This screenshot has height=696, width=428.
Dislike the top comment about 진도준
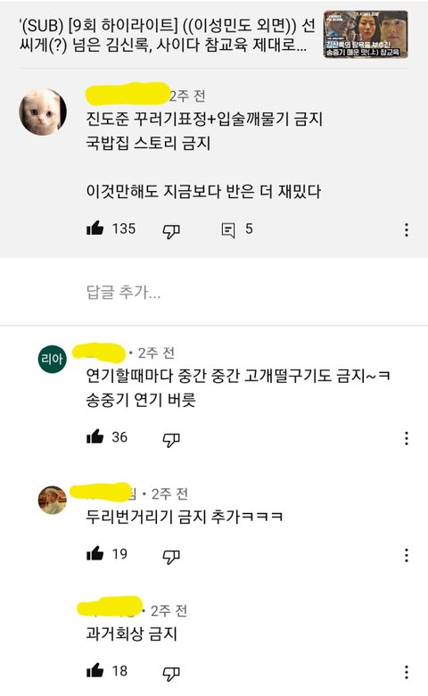(171, 230)
